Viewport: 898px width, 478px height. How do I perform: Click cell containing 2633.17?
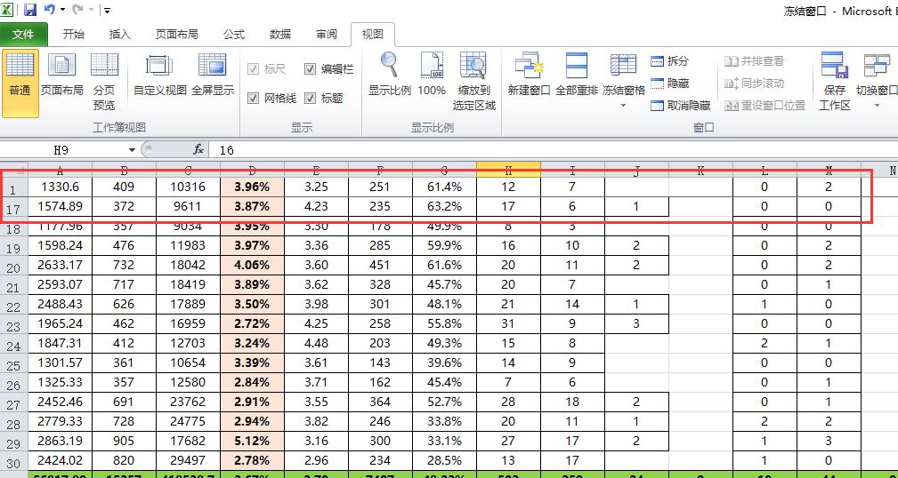[x=60, y=265]
